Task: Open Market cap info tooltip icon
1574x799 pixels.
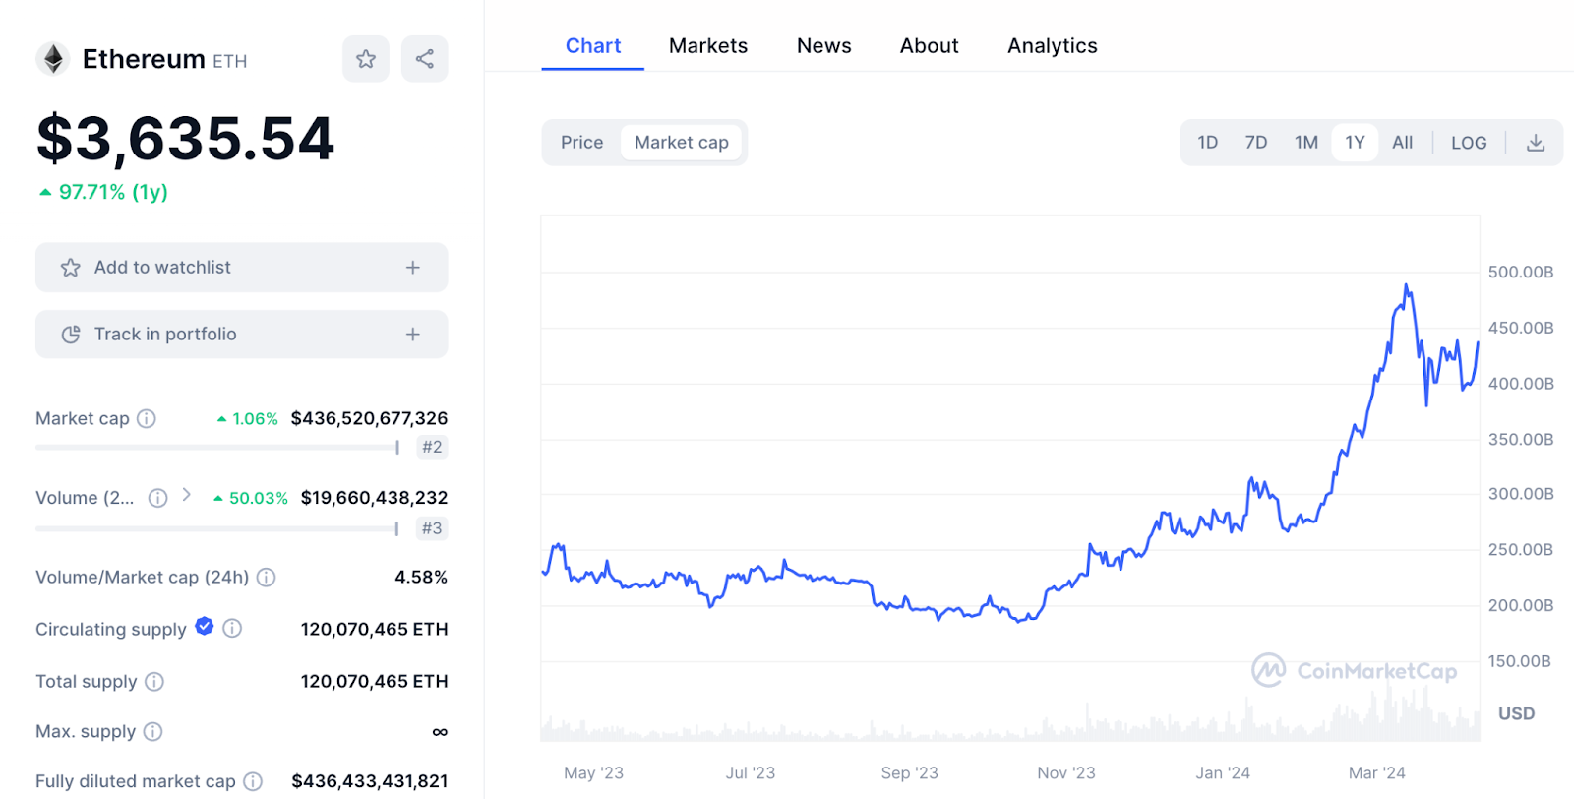Action: [147, 418]
